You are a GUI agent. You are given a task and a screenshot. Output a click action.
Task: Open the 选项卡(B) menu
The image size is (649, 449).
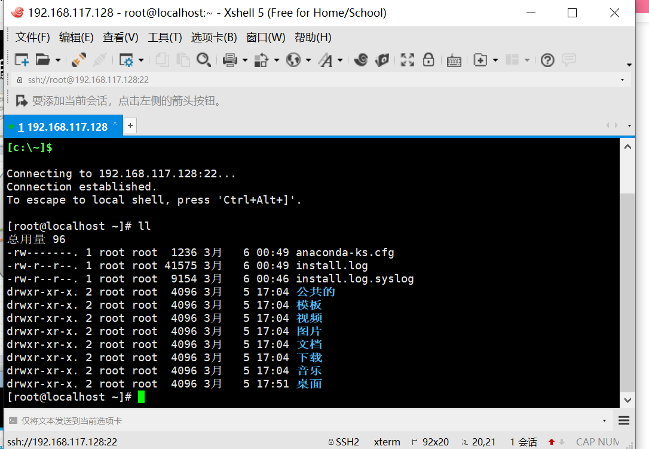214,38
